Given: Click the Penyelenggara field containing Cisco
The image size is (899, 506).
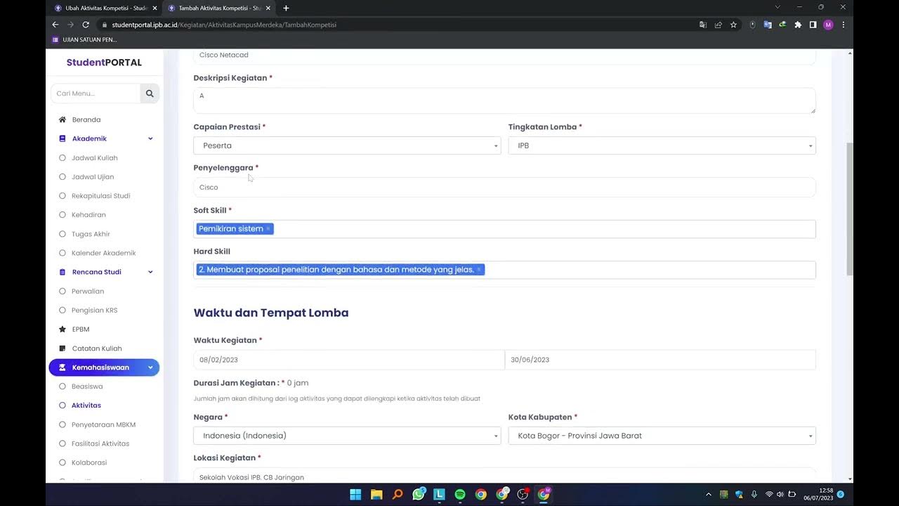Looking at the screenshot, I should point(504,187).
